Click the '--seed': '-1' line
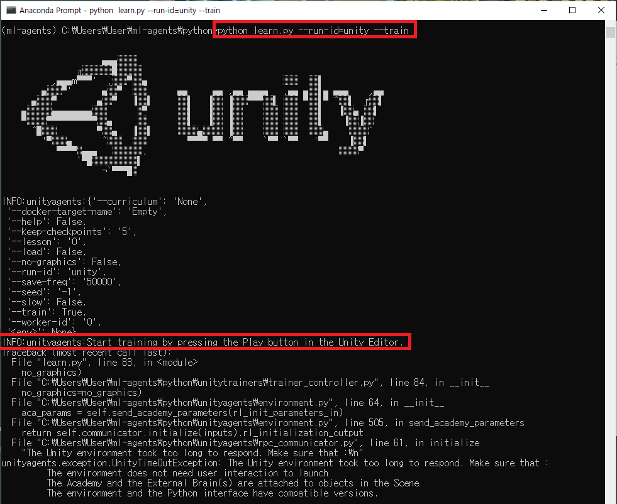617x504 pixels. (x=44, y=292)
